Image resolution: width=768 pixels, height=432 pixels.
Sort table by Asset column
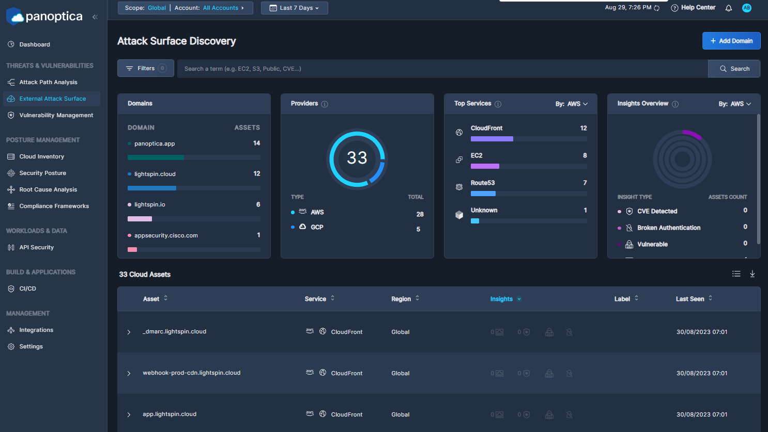(x=155, y=299)
